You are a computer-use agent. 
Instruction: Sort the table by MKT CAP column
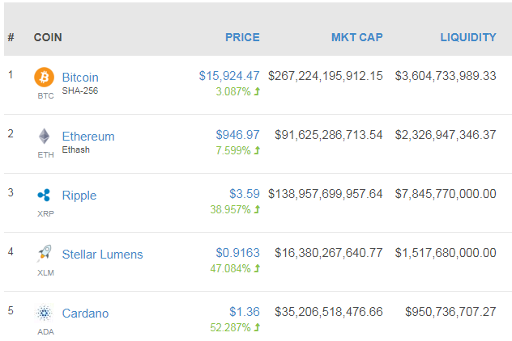click(x=357, y=37)
